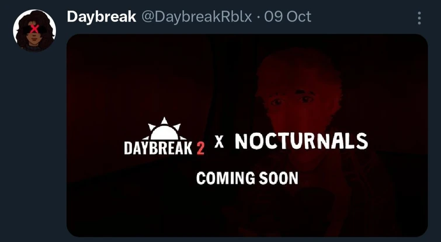This screenshot has height=242, width=441.
Task: Click the letter N starting NOCTURNALS
Action: point(241,141)
